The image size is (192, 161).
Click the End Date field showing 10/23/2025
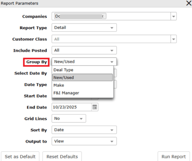click(72, 107)
